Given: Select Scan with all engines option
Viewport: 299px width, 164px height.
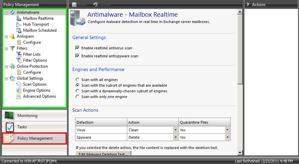Looking at the screenshot, I should pyautogui.click(x=78, y=80).
